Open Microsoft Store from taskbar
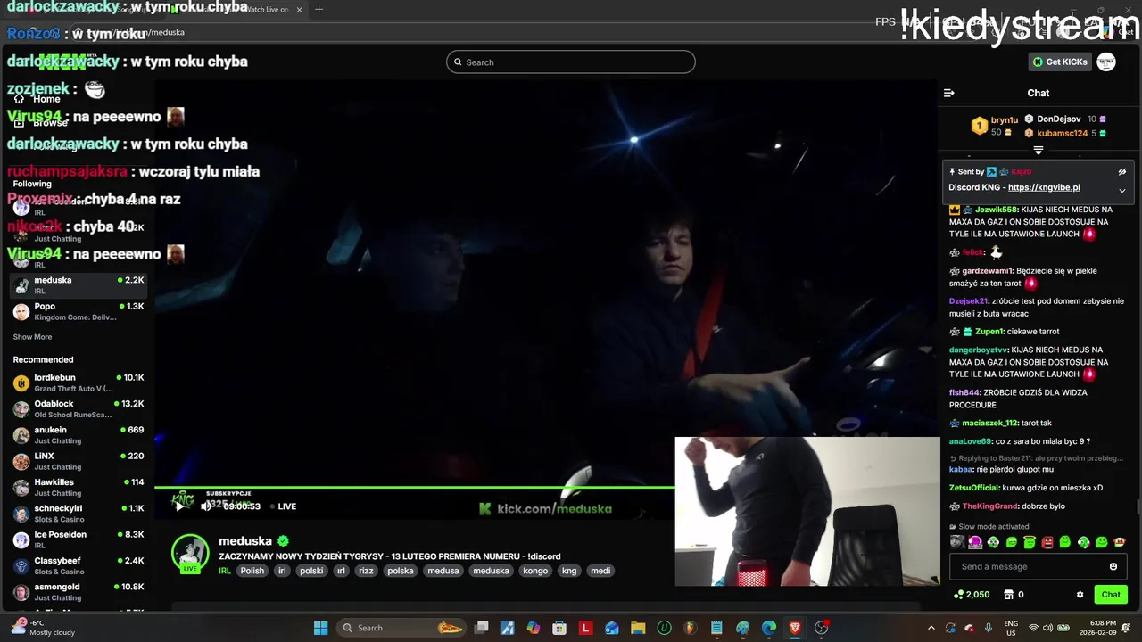 559,628
